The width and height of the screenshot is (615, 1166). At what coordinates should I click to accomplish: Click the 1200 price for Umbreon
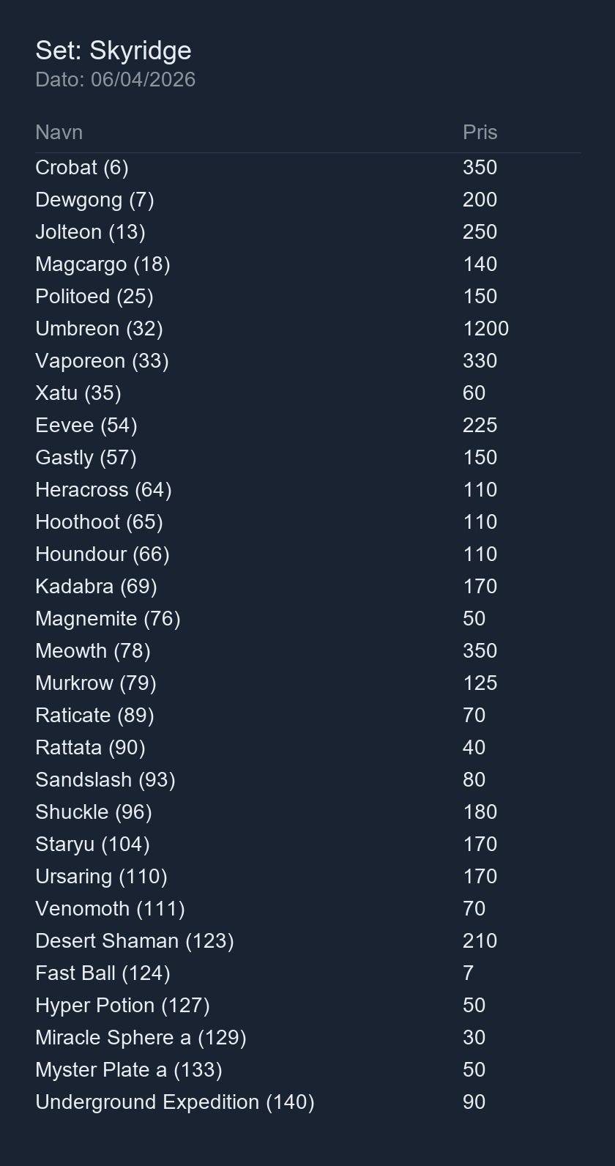485,329
